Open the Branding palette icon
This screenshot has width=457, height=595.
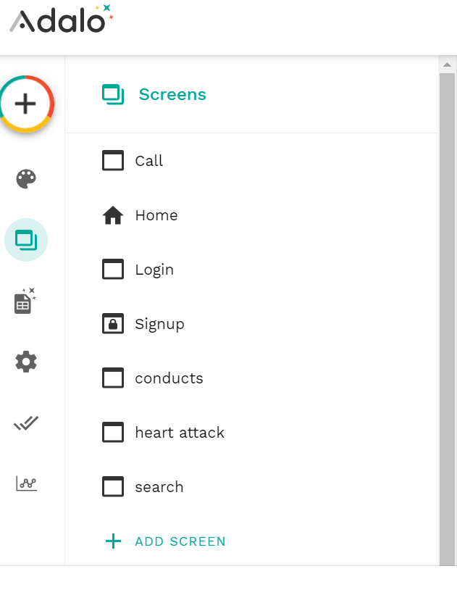coord(26,179)
